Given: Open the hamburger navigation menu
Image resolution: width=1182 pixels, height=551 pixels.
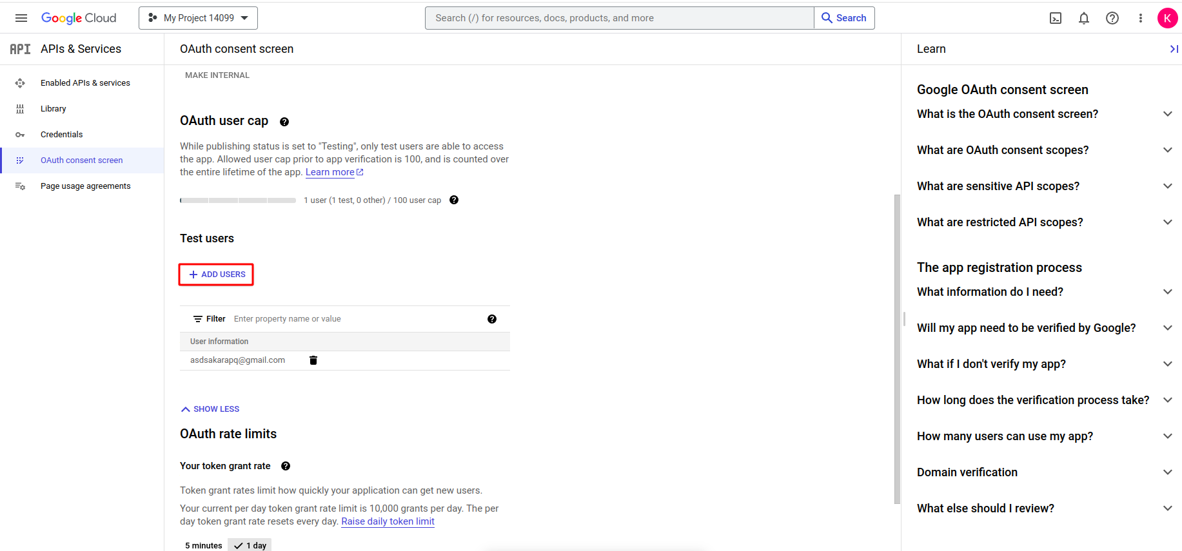Looking at the screenshot, I should tap(21, 18).
